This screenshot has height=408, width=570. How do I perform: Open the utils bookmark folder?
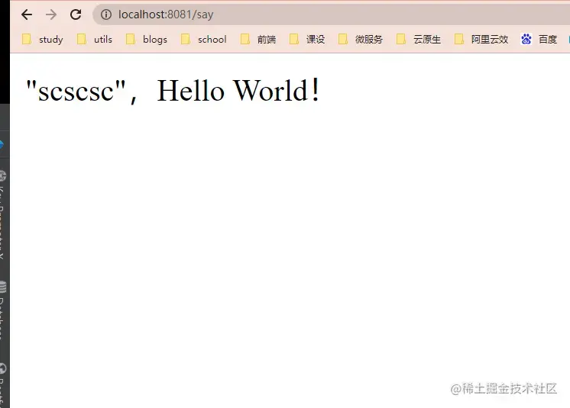pyautogui.click(x=95, y=39)
